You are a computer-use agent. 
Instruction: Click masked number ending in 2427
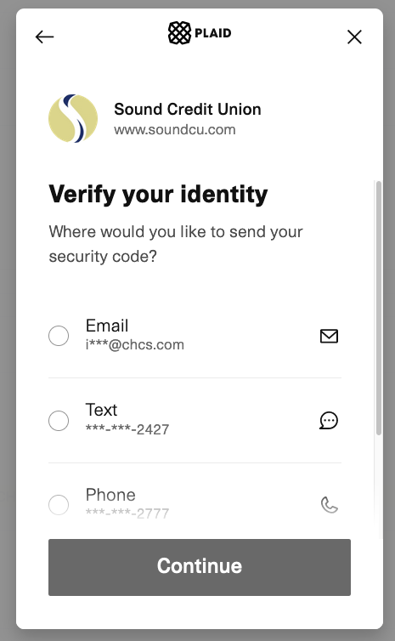[x=127, y=429]
